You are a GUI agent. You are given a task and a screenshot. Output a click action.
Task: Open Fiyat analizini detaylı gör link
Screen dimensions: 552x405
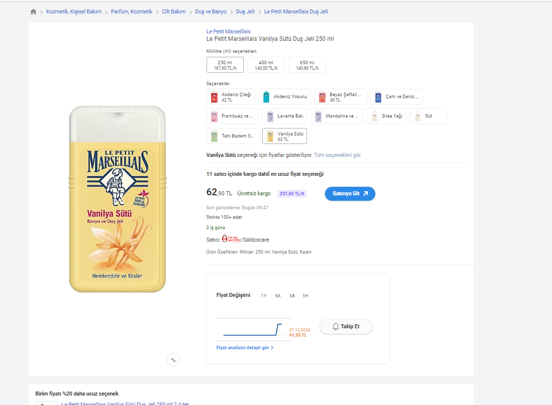245,348
